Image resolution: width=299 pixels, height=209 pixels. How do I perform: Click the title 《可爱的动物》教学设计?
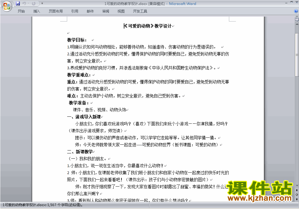(x=148, y=26)
